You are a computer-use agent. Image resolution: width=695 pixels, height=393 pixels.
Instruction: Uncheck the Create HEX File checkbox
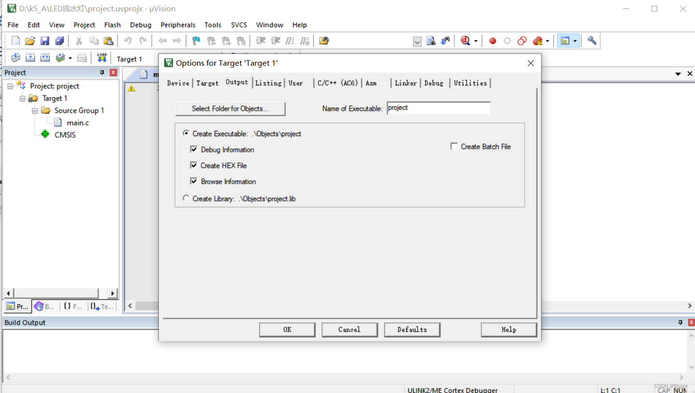(x=194, y=165)
